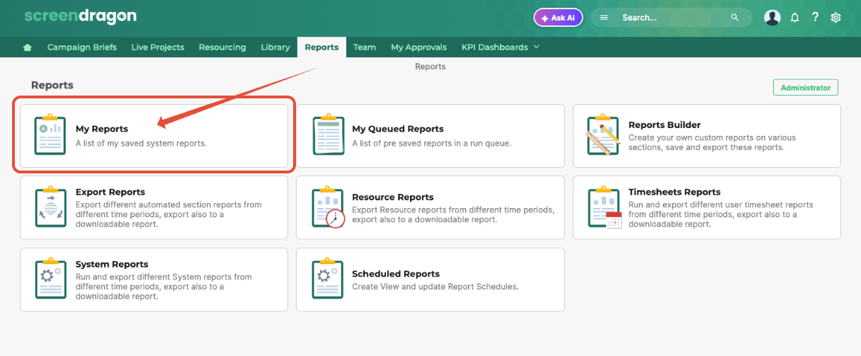861x356 pixels.
Task: Switch to the Live Projects tab
Action: click(158, 47)
